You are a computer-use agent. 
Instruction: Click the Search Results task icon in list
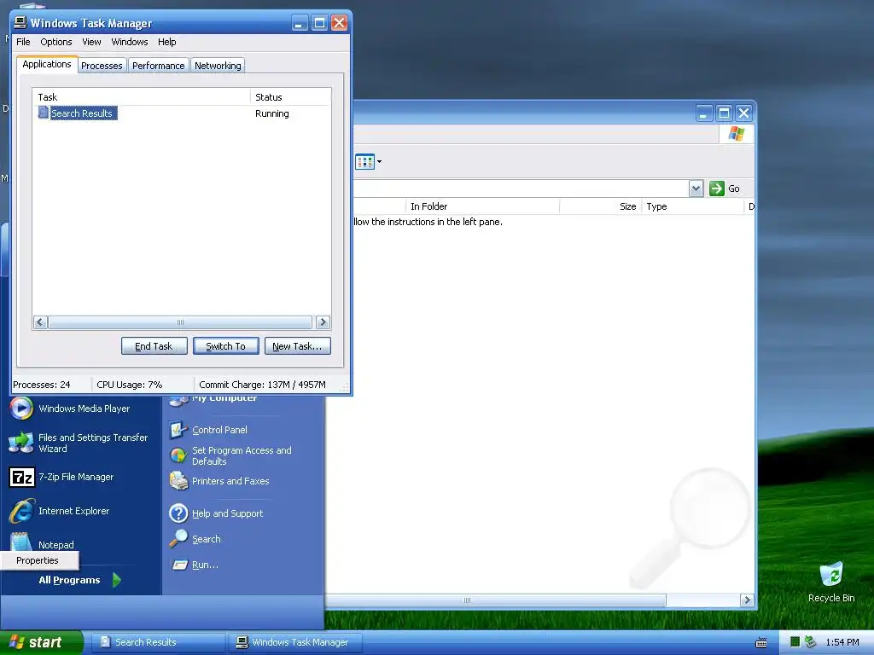[44, 113]
